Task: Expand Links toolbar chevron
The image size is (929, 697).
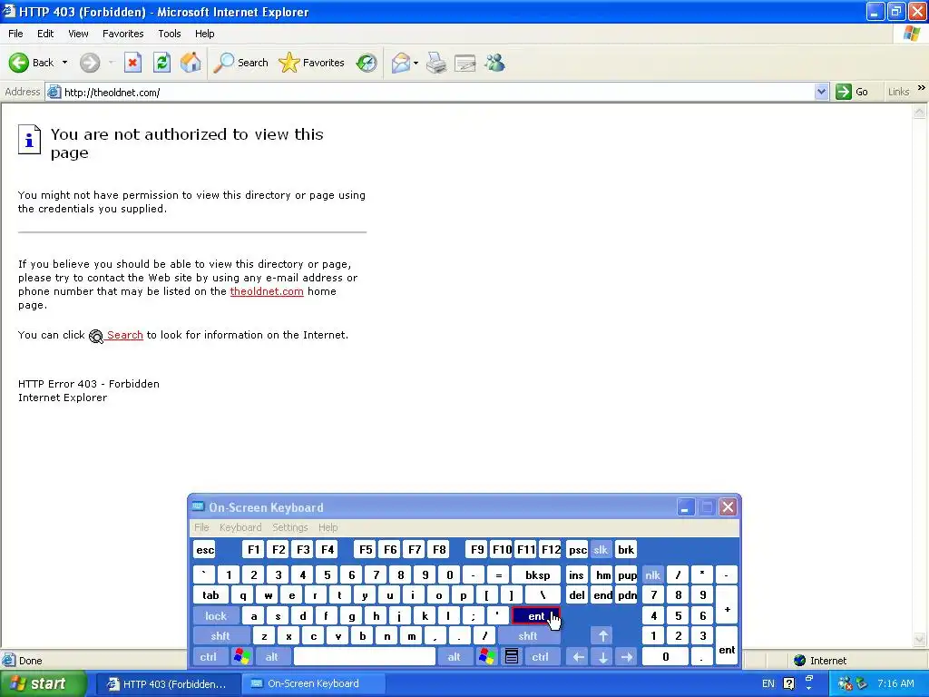Action: [922, 88]
